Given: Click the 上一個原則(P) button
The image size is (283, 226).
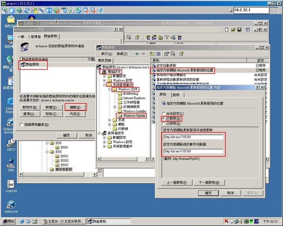Looking at the screenshot, I should tap(177, 183).
